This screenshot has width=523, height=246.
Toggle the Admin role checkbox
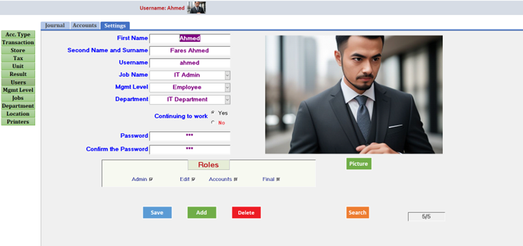pos(151,179)
